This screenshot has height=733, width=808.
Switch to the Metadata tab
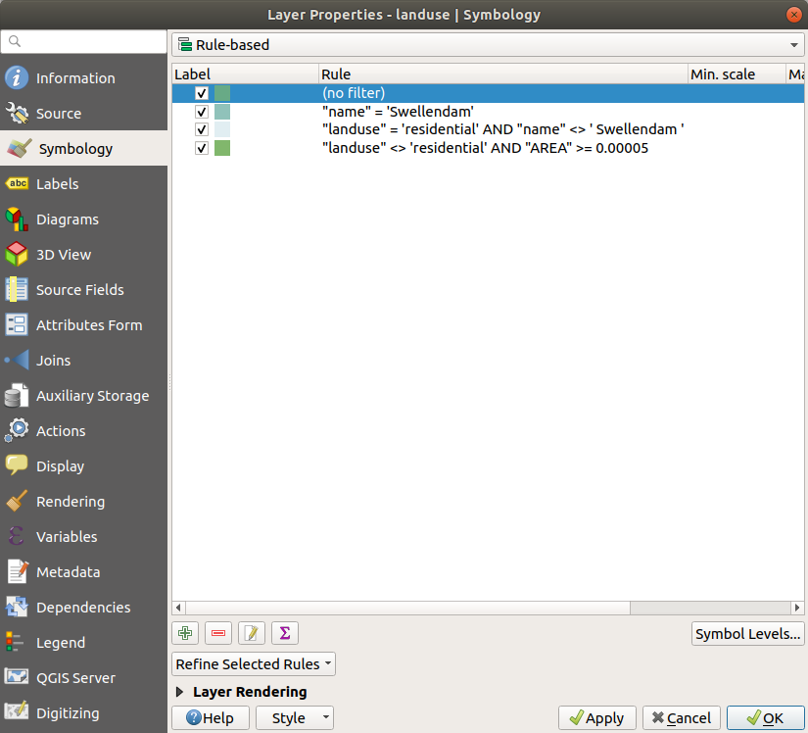point(68,572)
